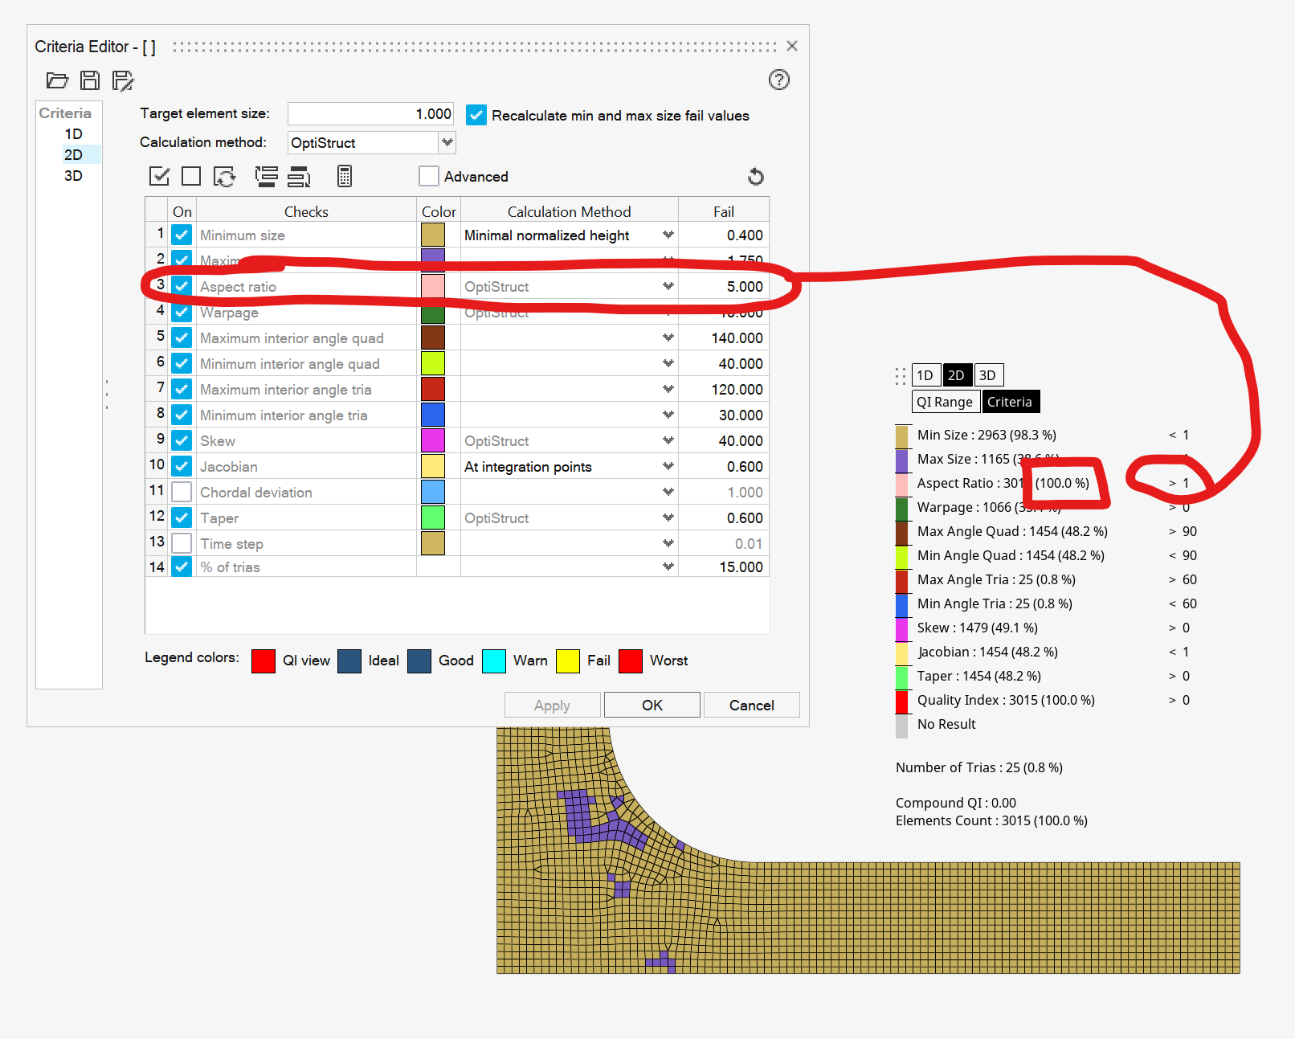The width and height of the screenshot is (1295, 1039).
Task: Open Taper calculation method dropdown
Action: pyautogui.click(x=668, y=518)
